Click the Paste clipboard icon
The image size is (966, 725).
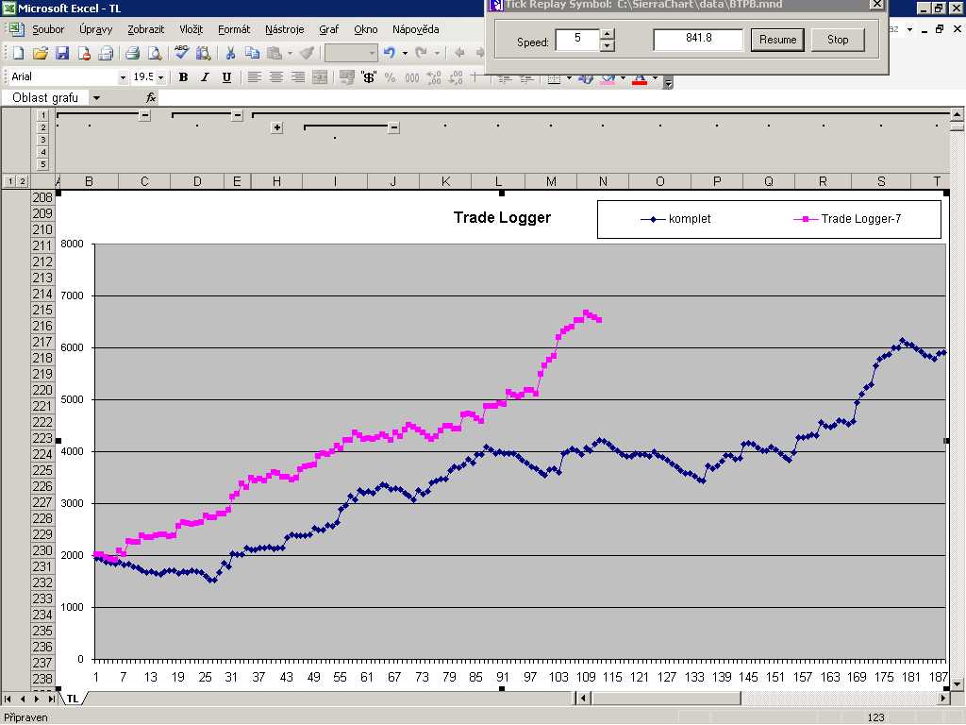(x=275, y=54)
